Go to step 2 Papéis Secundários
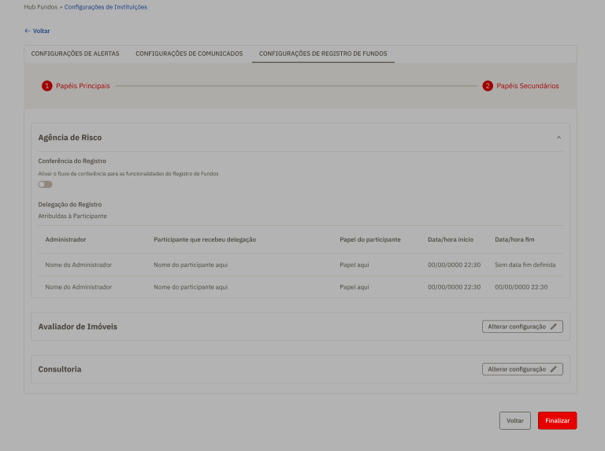 click(x=521, y=86)
